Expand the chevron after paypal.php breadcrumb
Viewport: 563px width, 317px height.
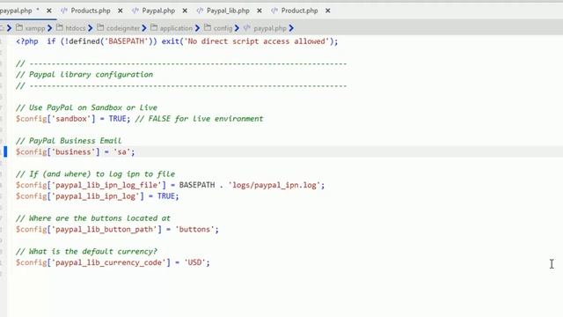[291, 28]
